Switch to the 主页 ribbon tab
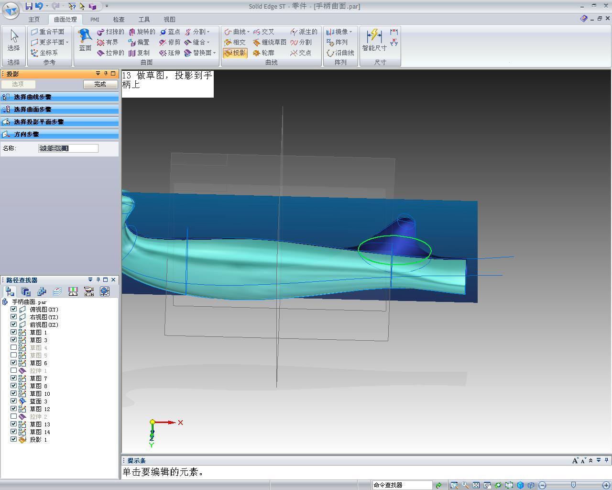 34,20
